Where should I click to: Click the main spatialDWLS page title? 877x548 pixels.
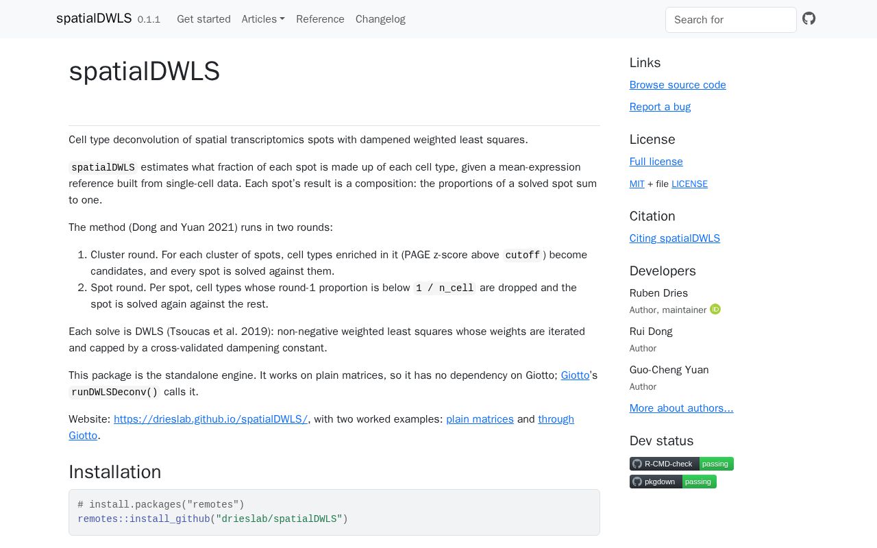pyautogui.click(x=144, y=71)
